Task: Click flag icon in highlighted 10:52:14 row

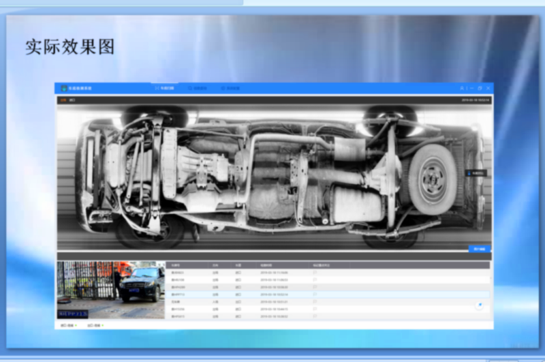Action: coord(315,295)
